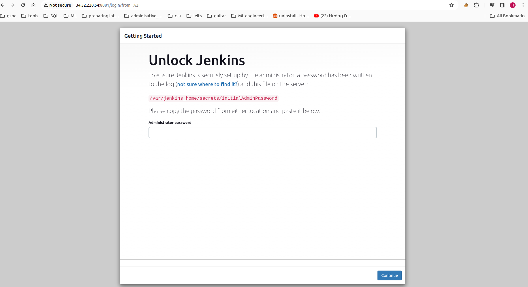
Task: Open the preparing int... bookmark folder
Action: [100, 16]
